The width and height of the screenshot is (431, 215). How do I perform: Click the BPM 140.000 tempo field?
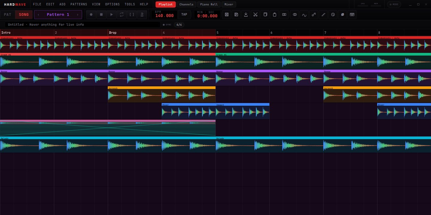[x=164, y=15]
